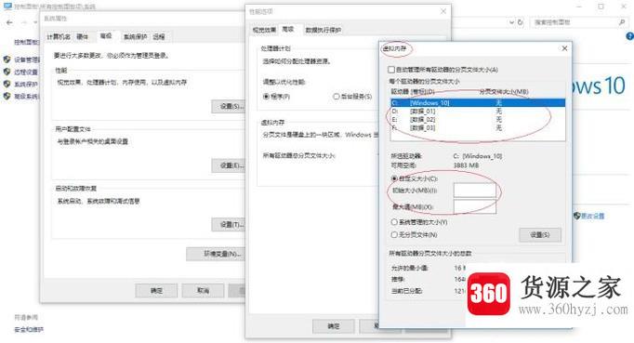Switch to the 系统保护 tab in System Properties
This screenshot has width=634, height=343.
pyautogui.click(x=135, y=37)
